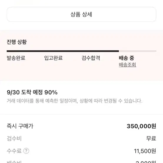Click the 11,500원 fee amount
The width and height of the screenshot is (163, 163).
pyautogui.click(x=145, y=151)
